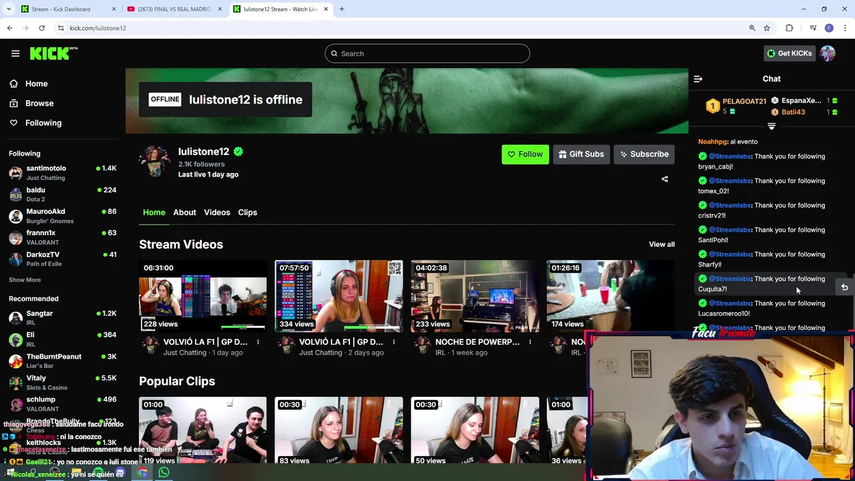This screenshot has width=855, height=481.
Task: Click the Gift Subs button
Action: point(581,154)
